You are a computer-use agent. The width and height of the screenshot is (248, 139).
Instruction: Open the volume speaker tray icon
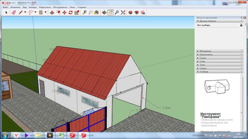[x=211, y=136]
